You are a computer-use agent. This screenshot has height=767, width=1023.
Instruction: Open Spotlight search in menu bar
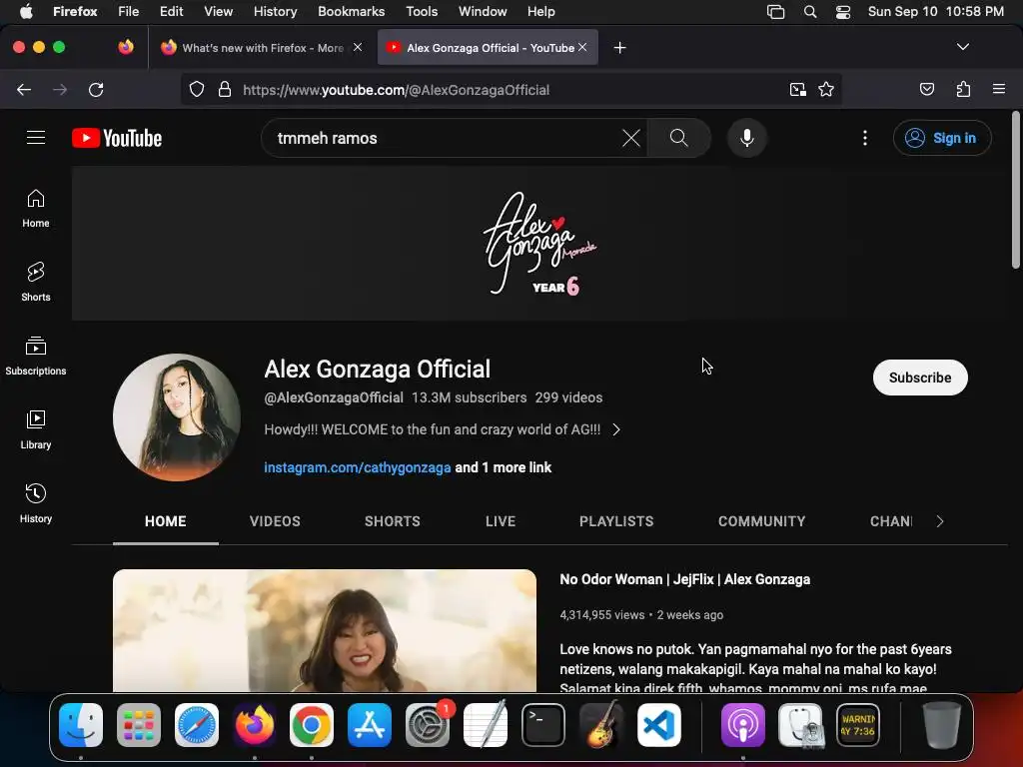point(809,12)
